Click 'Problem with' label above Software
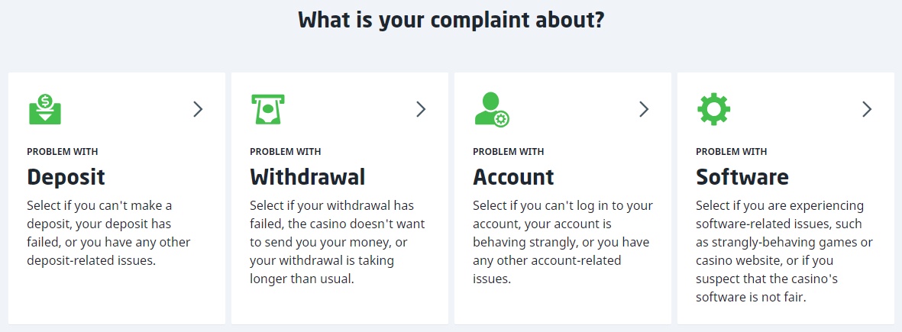 coord(732,152)
